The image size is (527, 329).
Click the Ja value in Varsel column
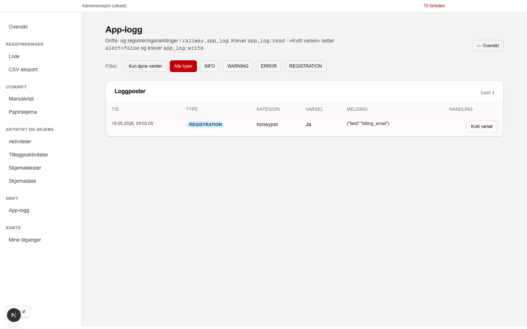pyautogui.click(x=308, y=124)
